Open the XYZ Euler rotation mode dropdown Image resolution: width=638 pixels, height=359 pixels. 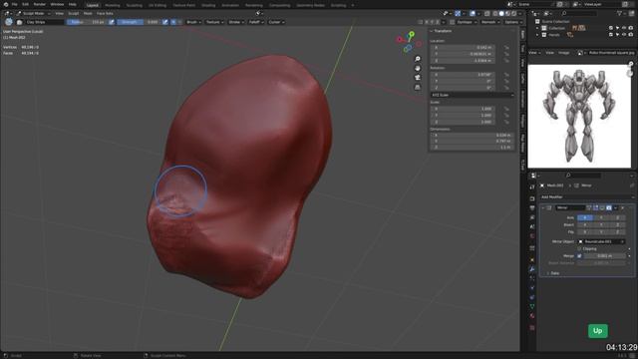click(472, 95)
